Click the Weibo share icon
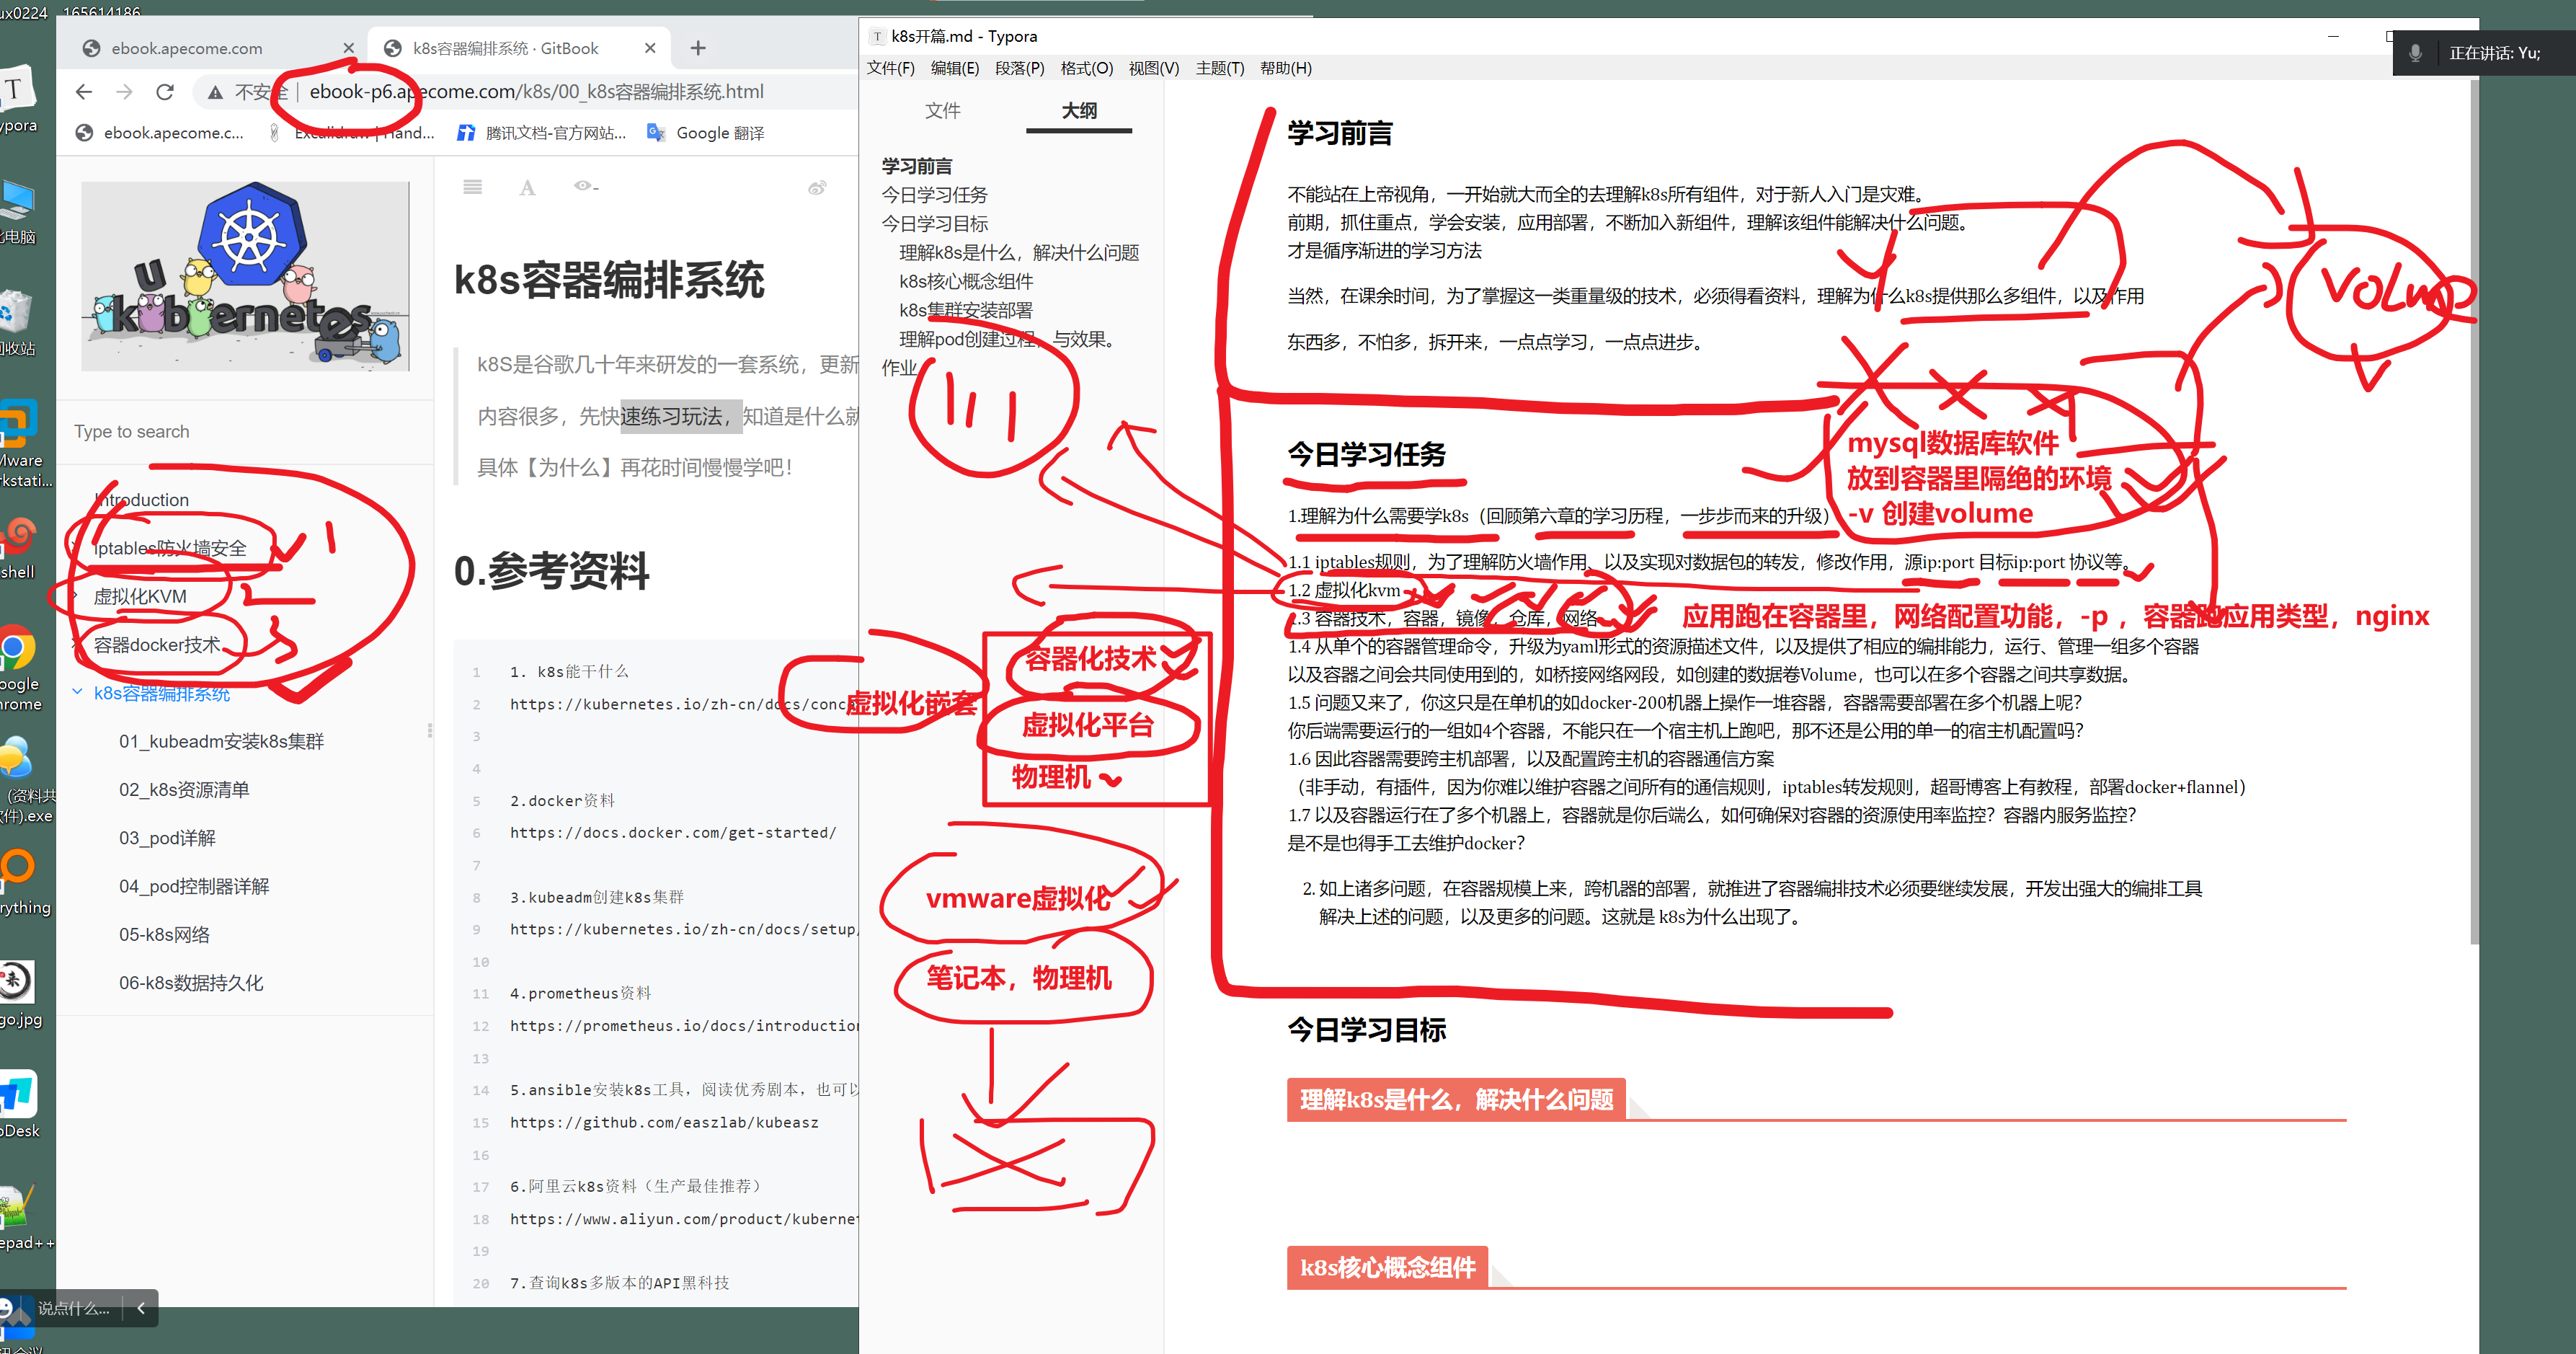 [817, 187]
